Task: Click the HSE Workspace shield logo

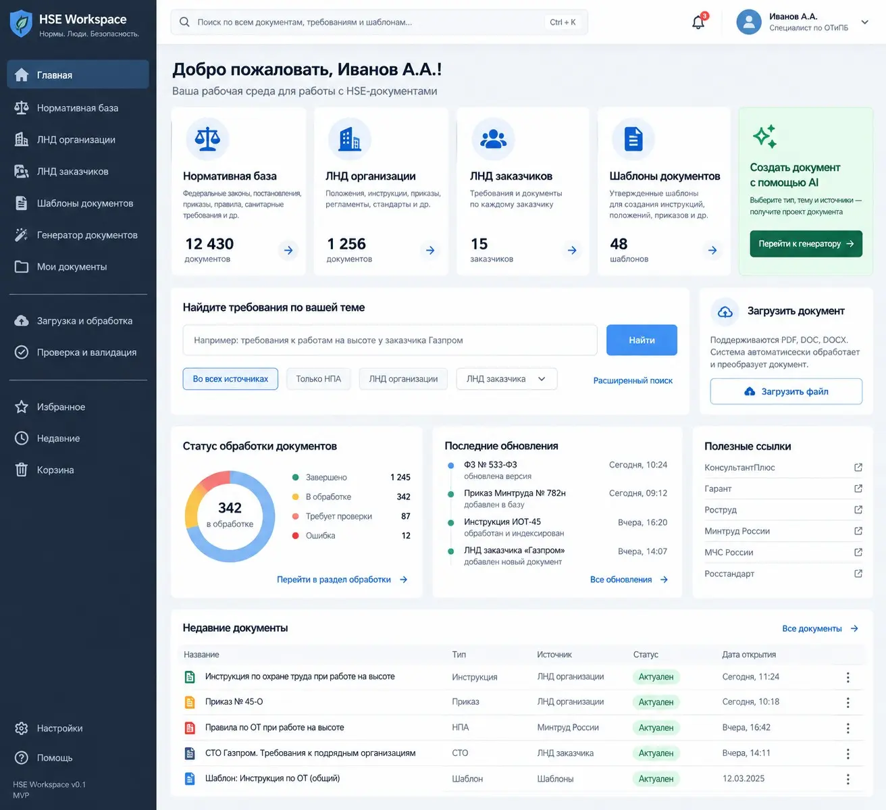Action: pyautogui.click(x=21, y=24)
